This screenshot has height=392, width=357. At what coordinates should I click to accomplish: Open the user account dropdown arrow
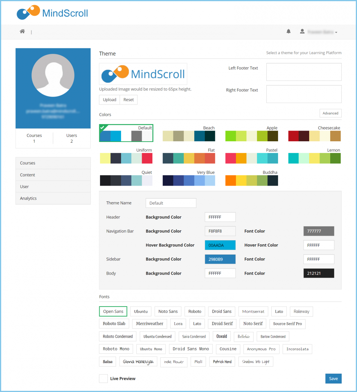pyautogui.click(x=336, y=33)
